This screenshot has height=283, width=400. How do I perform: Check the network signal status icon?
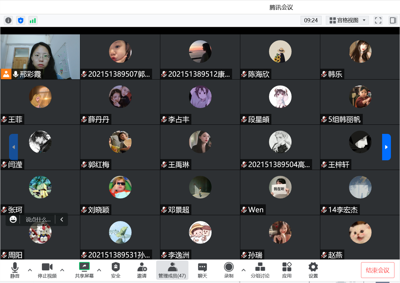[33, 20]
